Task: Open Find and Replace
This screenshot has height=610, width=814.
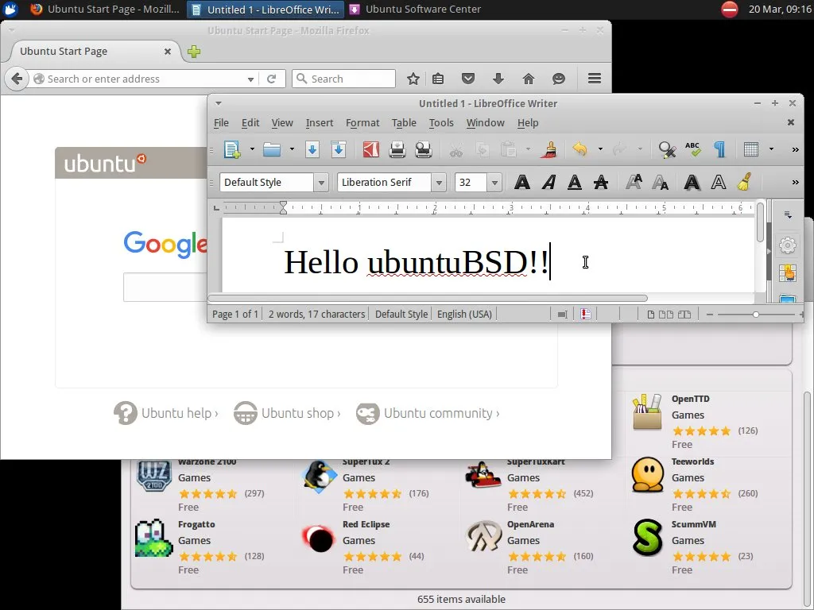Action: click(x=667, y=149)
